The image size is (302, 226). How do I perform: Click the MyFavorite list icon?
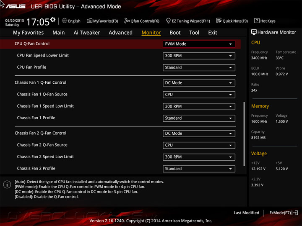click(89, 21)
